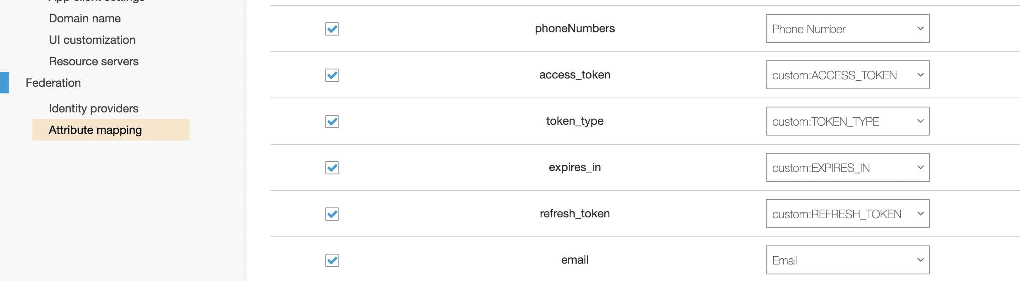Screen dimensions: 1020x281
Task: Disable the expires_in attribute mapping checkbox
Action: [x=332, y=168]
